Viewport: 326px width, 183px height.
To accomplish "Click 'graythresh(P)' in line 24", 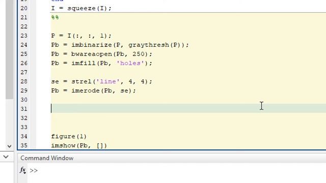I will (156, 45).
